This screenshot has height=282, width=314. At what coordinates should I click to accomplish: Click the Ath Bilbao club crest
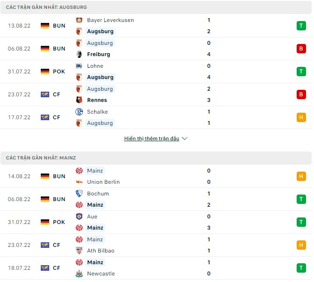79,251
